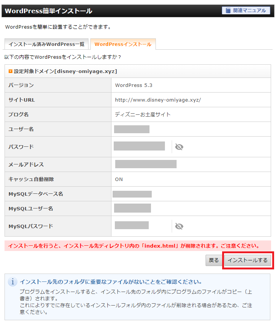
Task: Click the インストールする button
Action: click(248, 260)
